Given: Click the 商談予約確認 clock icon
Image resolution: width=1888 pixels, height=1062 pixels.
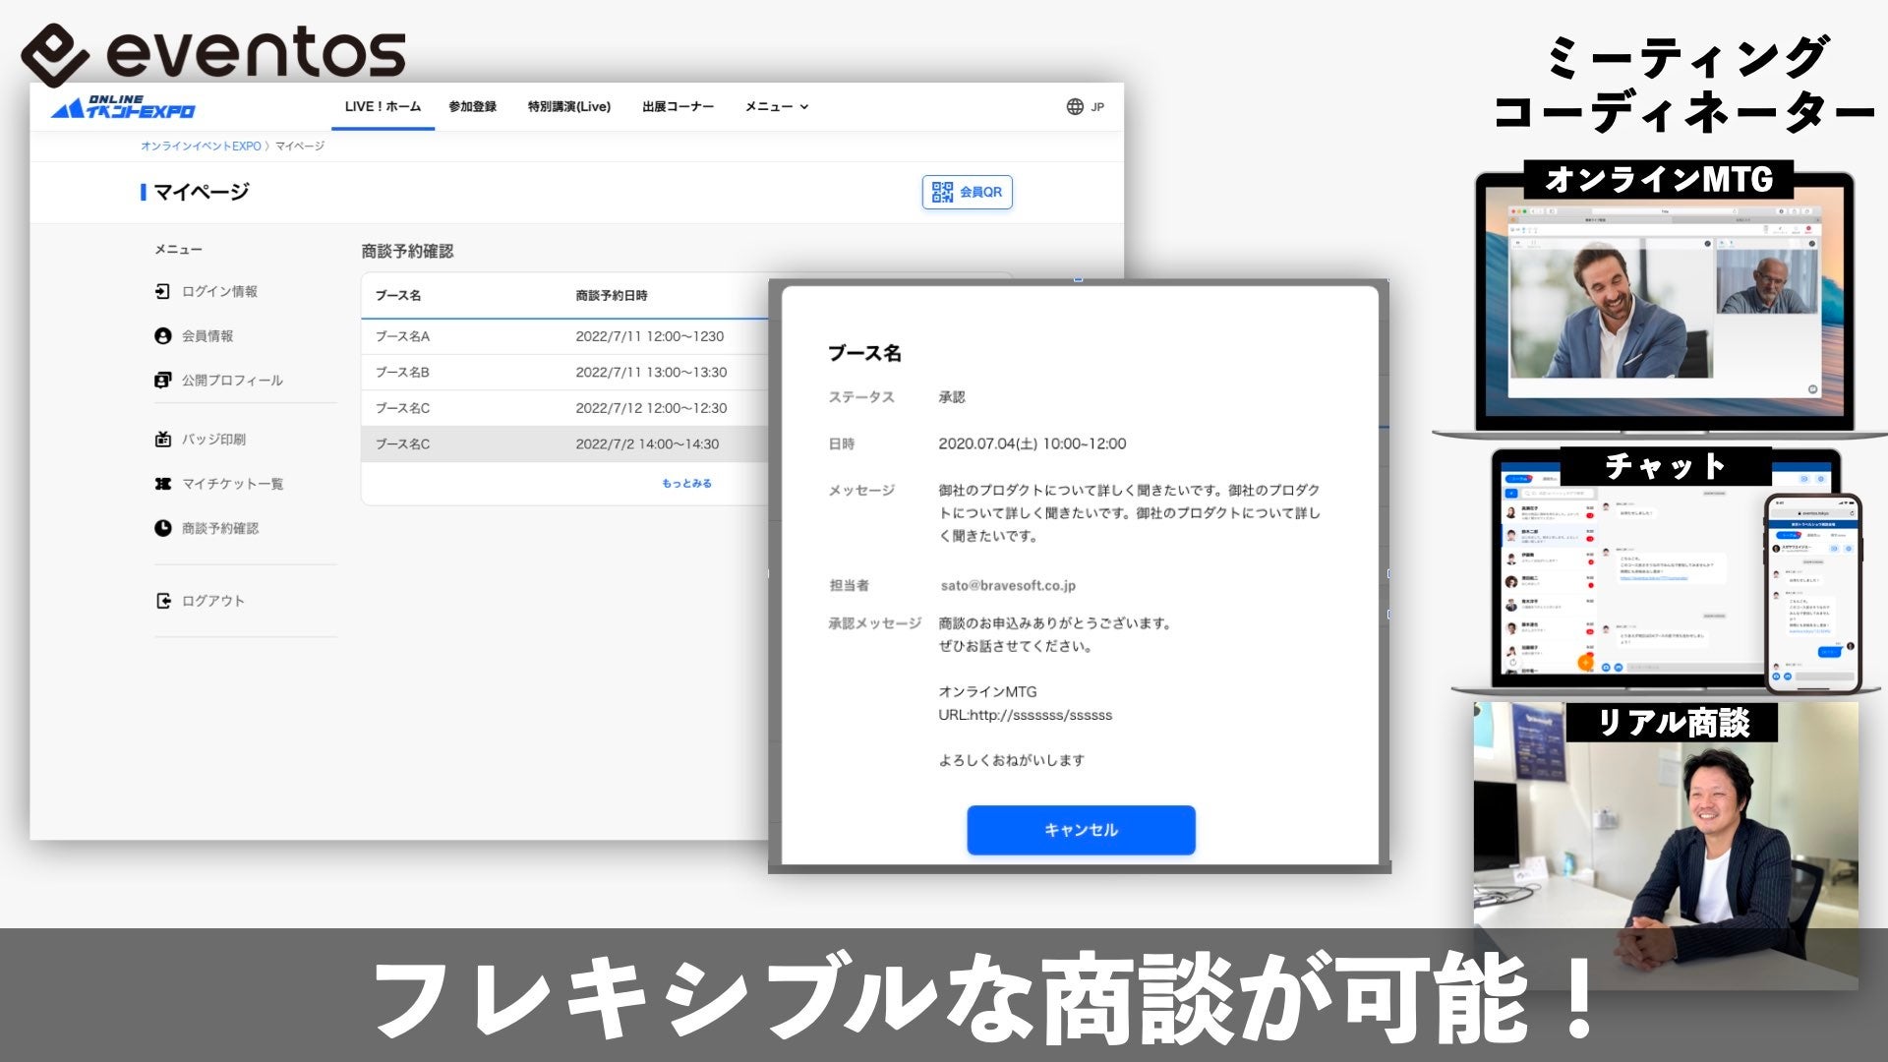Looking at the screenshot, I should 163,528.
